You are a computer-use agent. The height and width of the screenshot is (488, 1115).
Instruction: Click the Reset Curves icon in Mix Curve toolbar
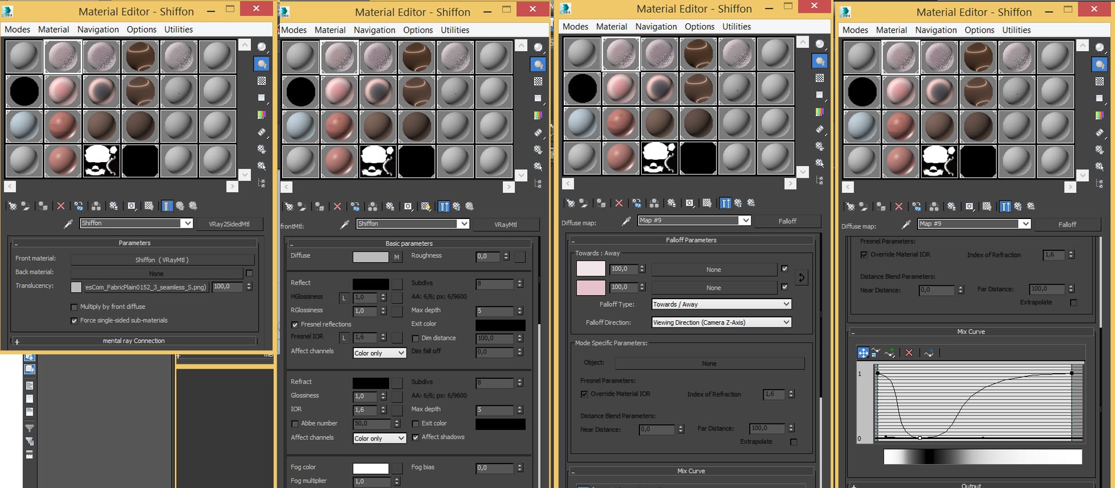[929, 353]
